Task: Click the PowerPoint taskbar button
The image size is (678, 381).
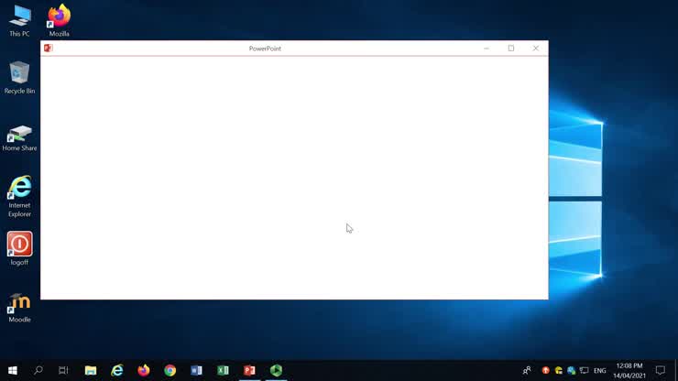Action: [x=249, y=371]
